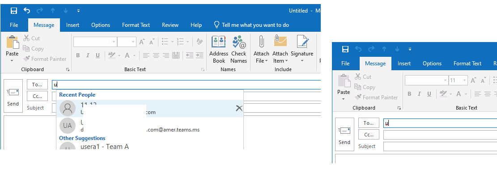Click Save icon in right window title bar

(x=345, y=49)
